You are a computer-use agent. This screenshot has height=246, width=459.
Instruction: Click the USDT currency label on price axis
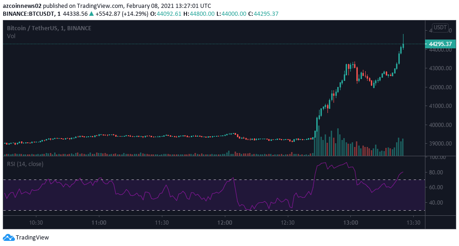[440, 27]
